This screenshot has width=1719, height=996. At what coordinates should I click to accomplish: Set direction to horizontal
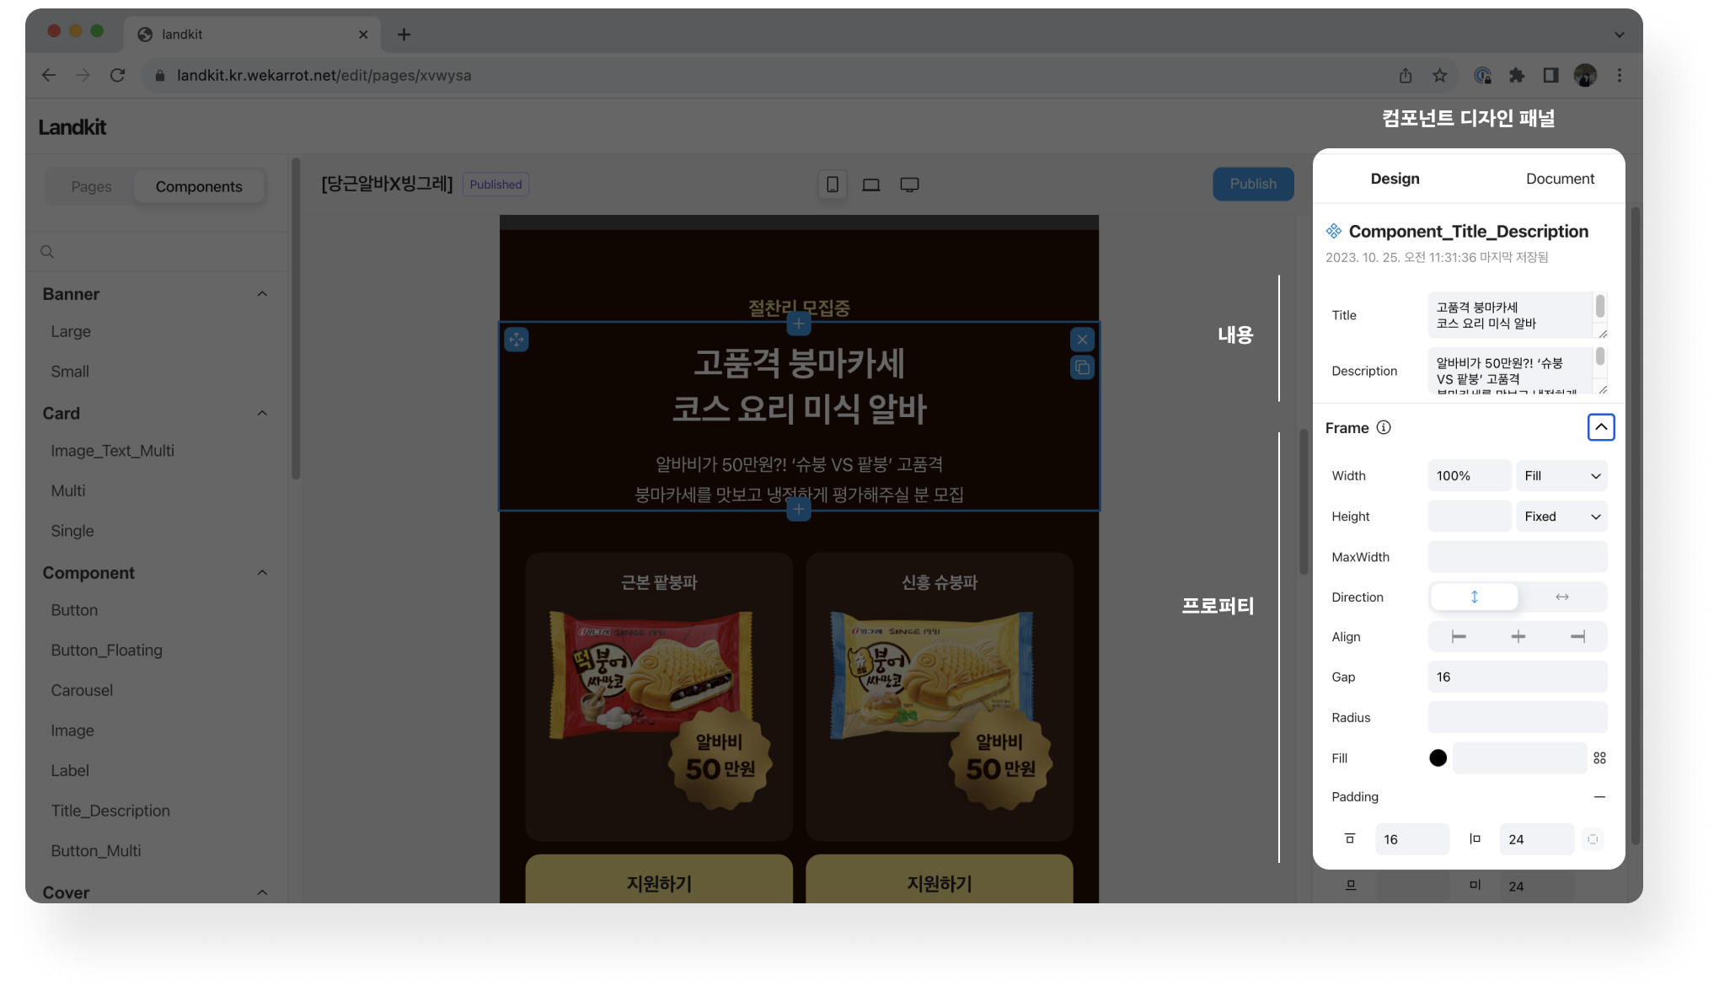click(x=1561, y=597)
